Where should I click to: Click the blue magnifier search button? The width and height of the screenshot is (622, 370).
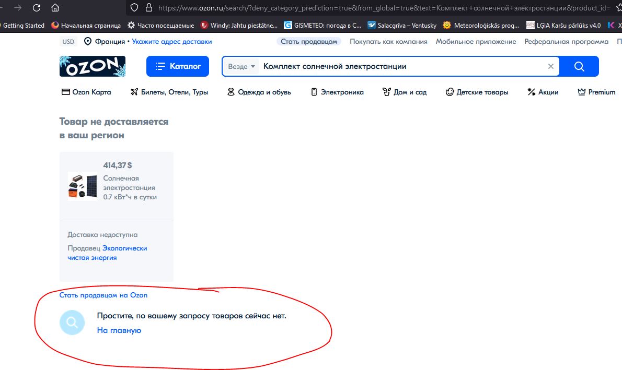pos(579,66)
